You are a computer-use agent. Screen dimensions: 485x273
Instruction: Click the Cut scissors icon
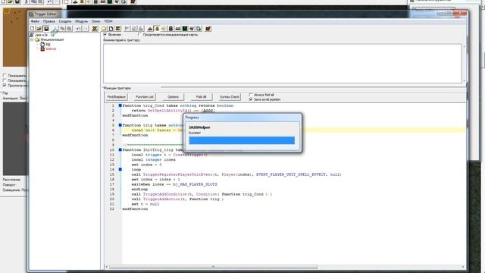55,29
